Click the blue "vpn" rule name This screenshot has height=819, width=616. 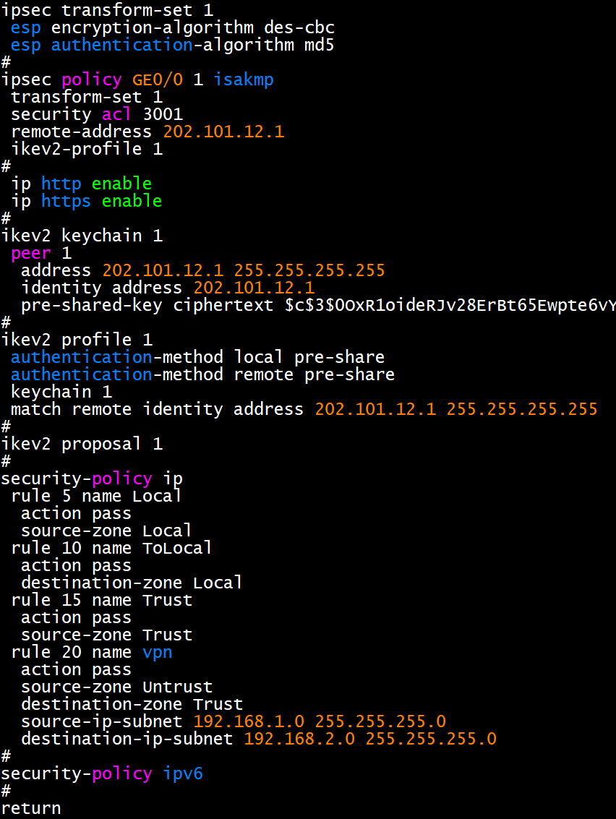pos(158,652)
